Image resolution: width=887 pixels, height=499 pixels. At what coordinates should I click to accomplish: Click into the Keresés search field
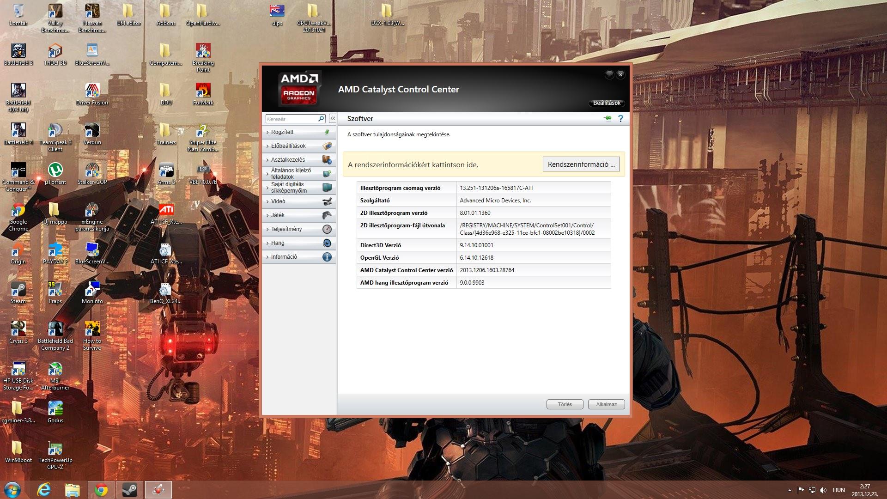click(292, 119)
